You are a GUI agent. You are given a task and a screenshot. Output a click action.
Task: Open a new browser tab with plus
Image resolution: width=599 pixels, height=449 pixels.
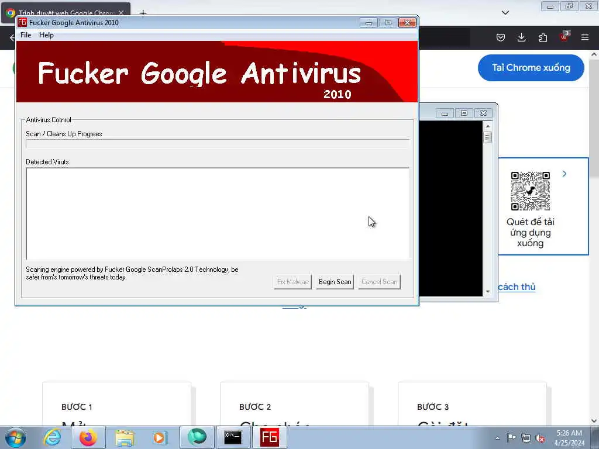143,13
